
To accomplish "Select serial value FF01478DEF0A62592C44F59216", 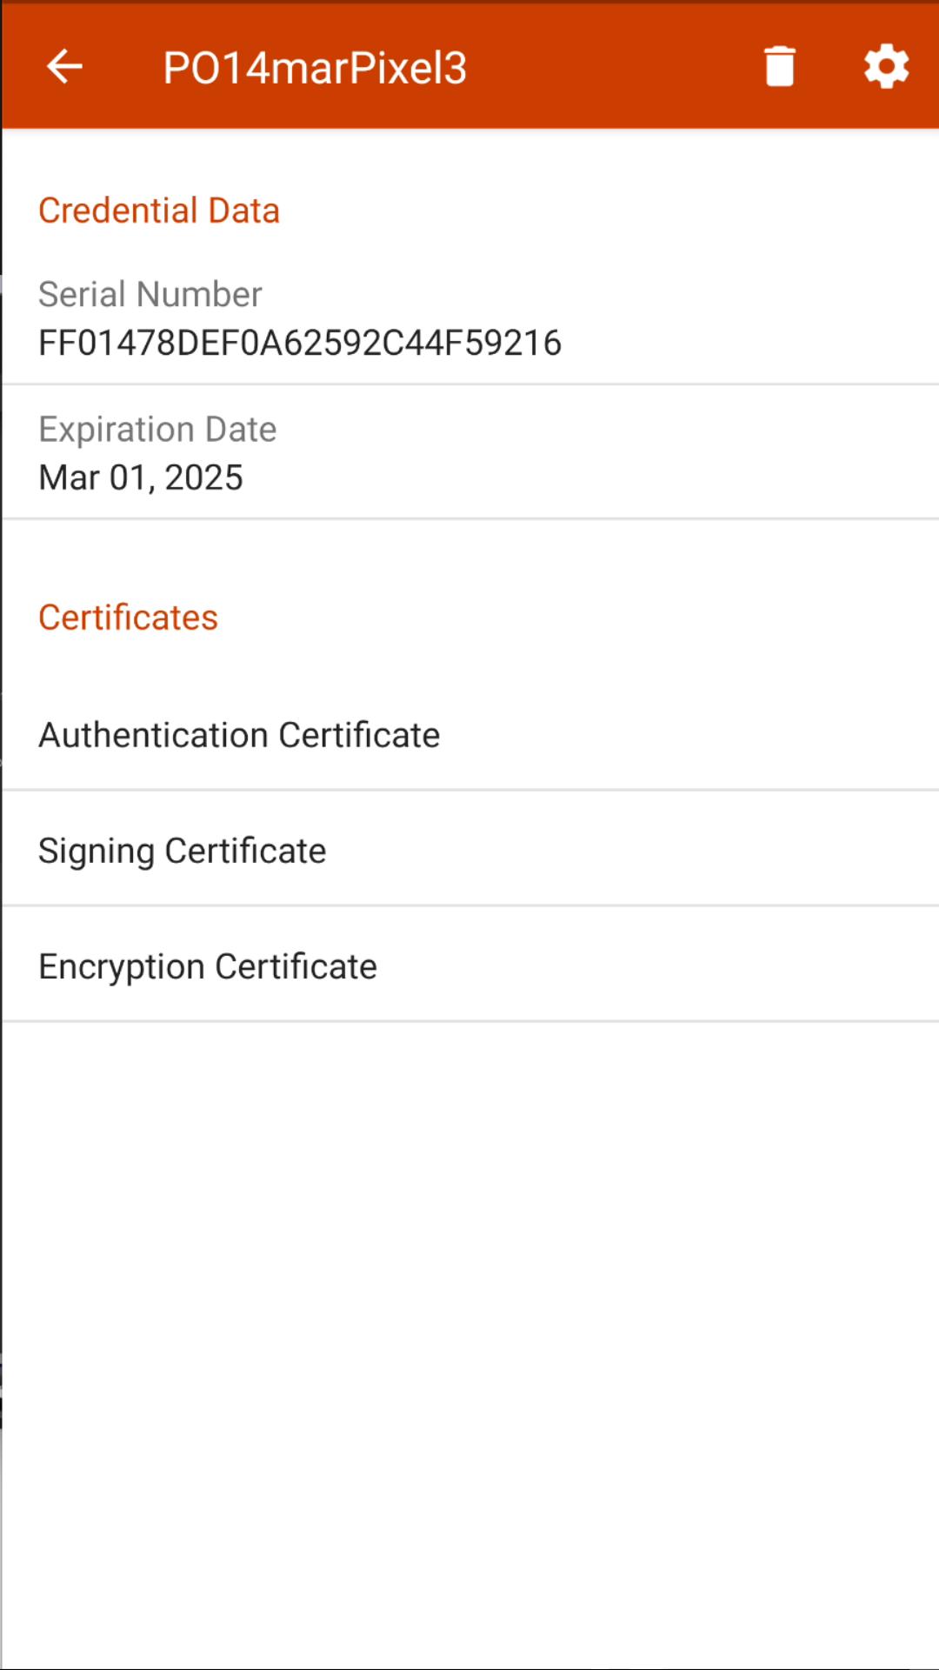I will pyautogui.click(x=300, y=343).
